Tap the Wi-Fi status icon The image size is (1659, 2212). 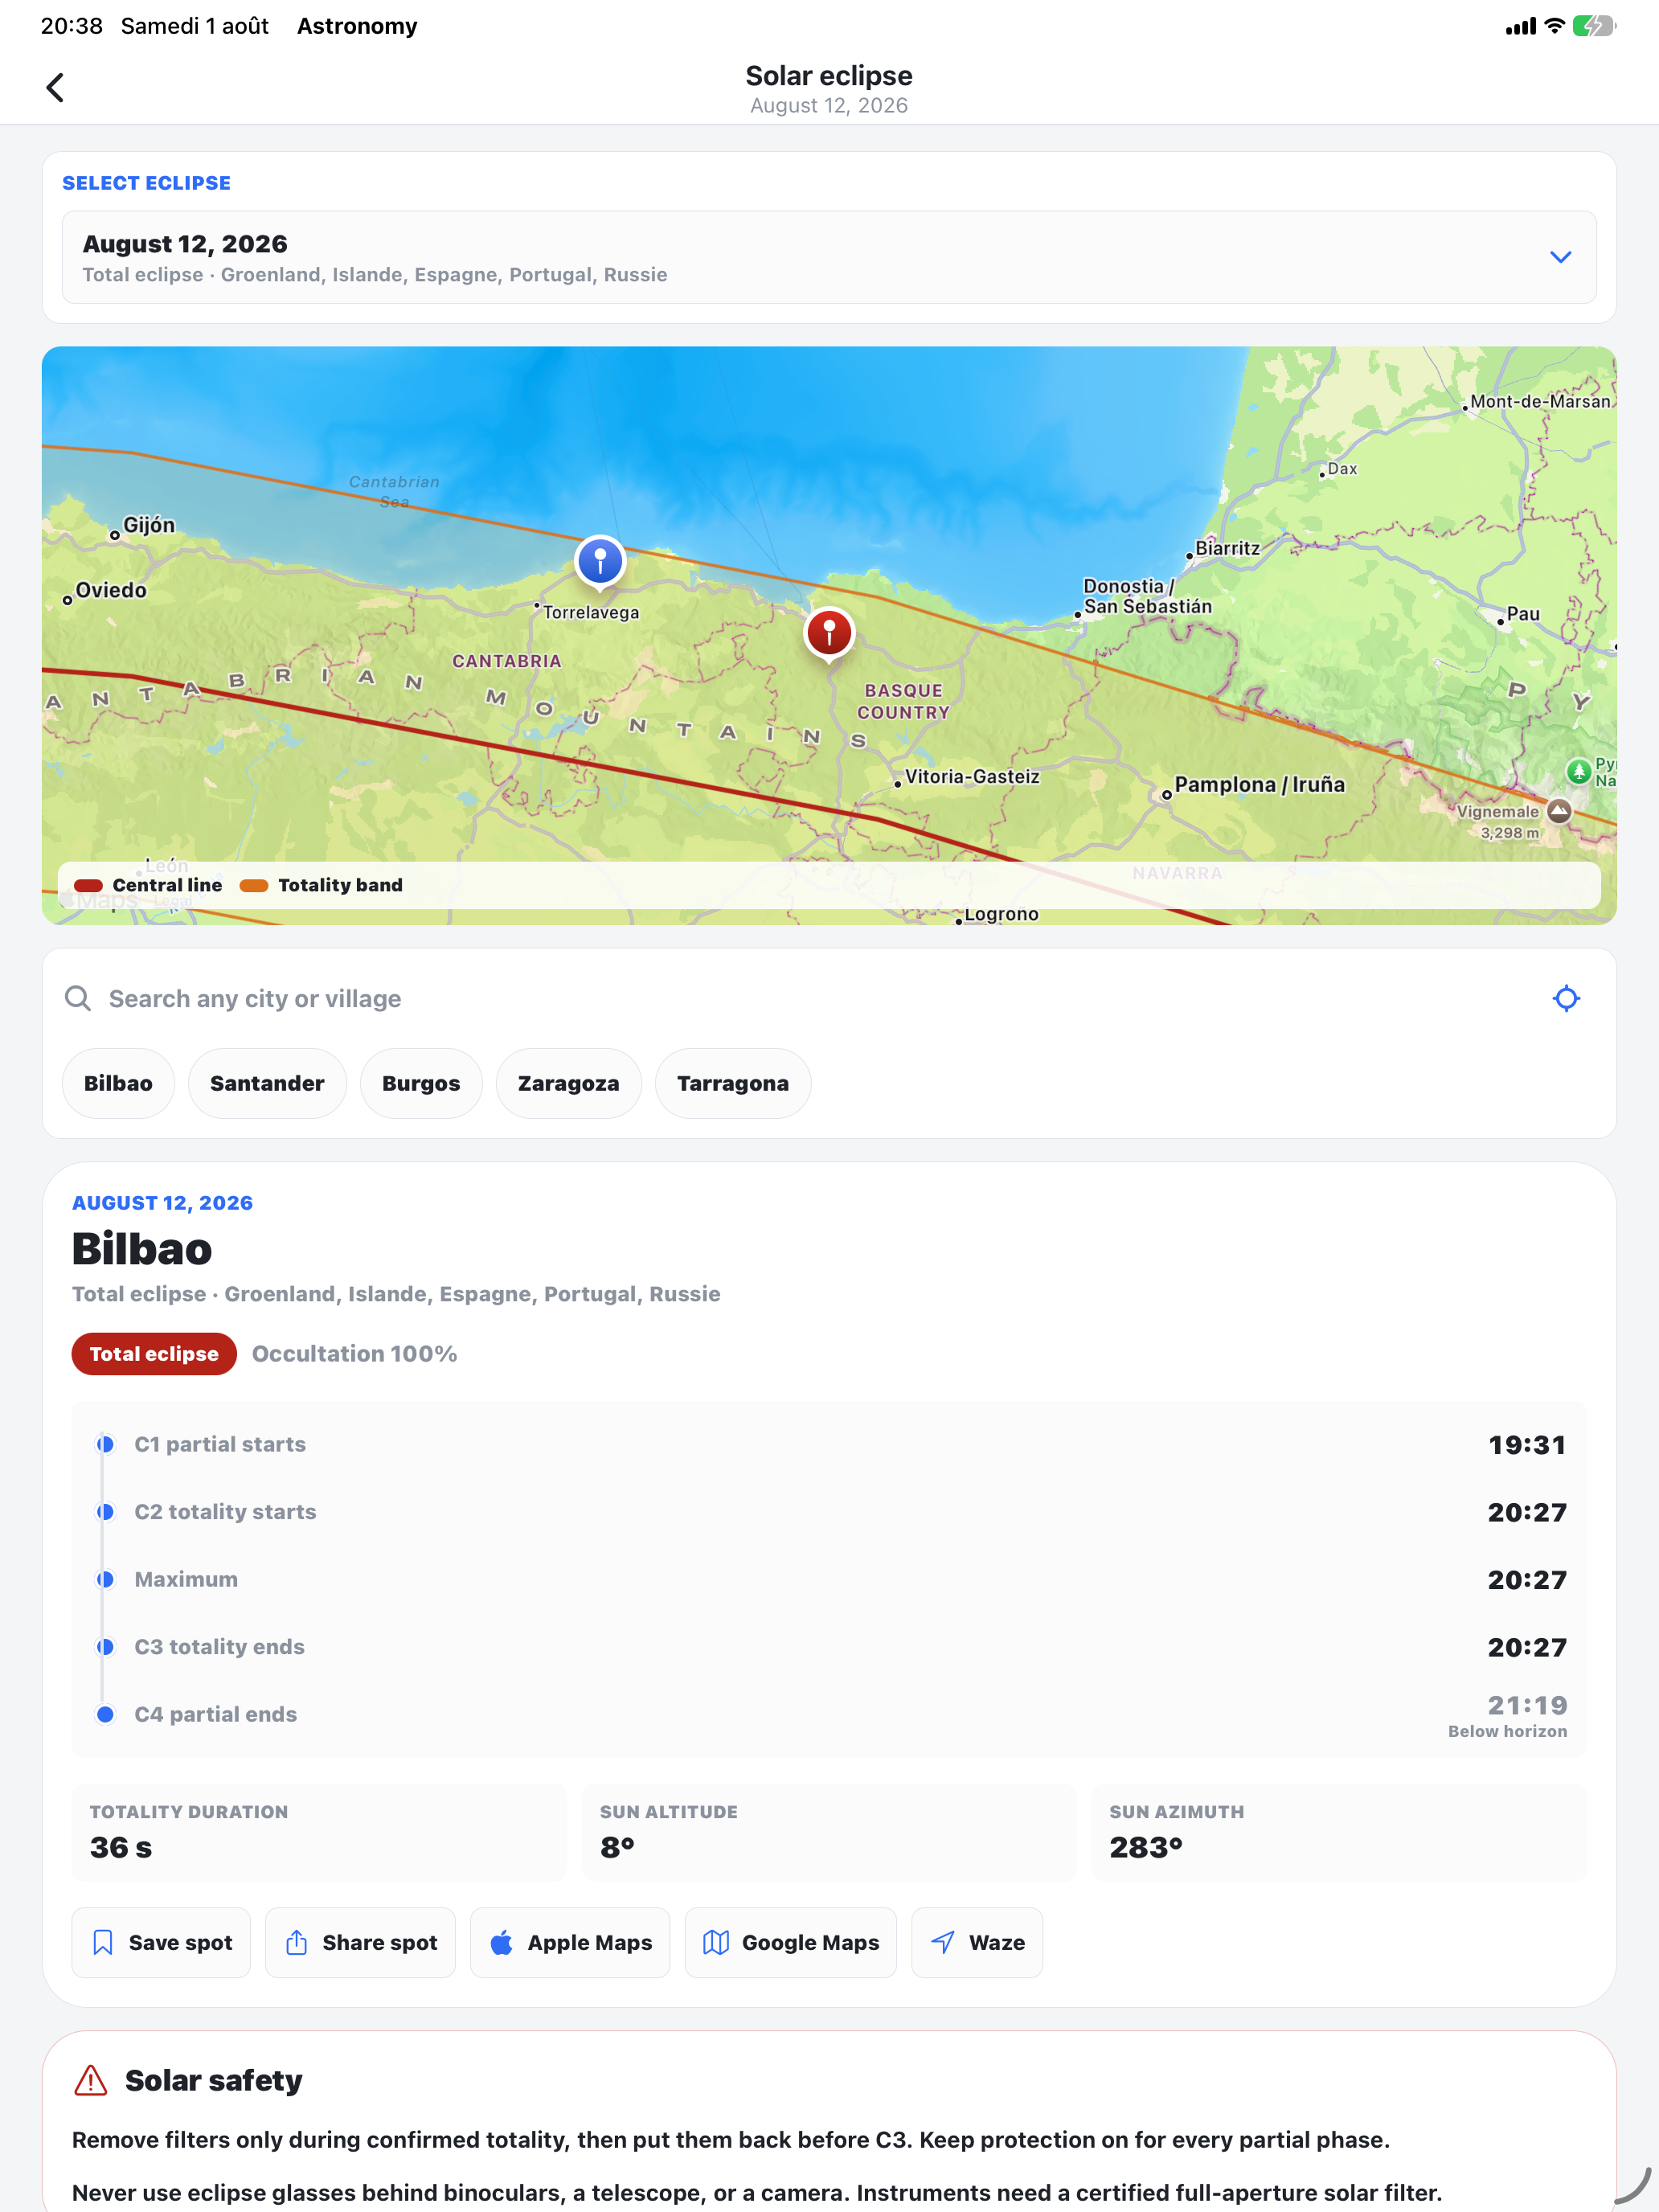pyautogui.click(x=1554, y=26)
